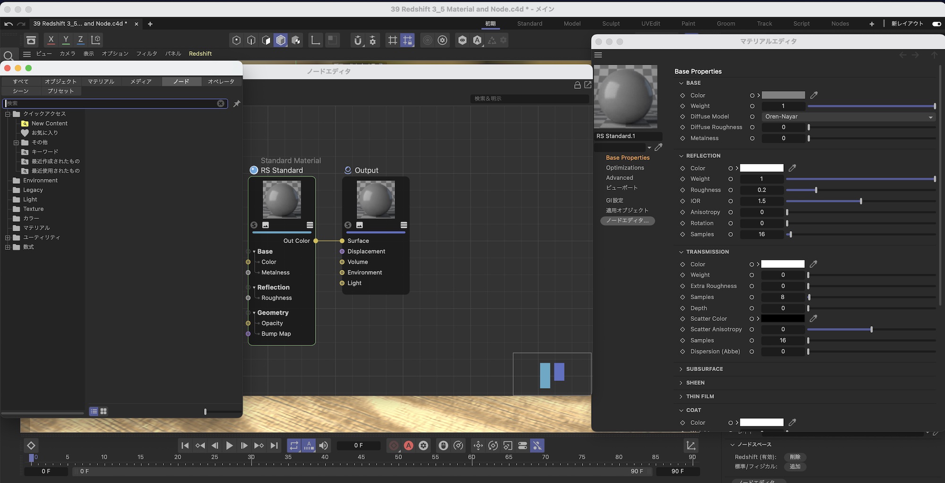Toggle timeline sound speaker icon
Screen dimensions: 945x483
(x=324, y=446)
